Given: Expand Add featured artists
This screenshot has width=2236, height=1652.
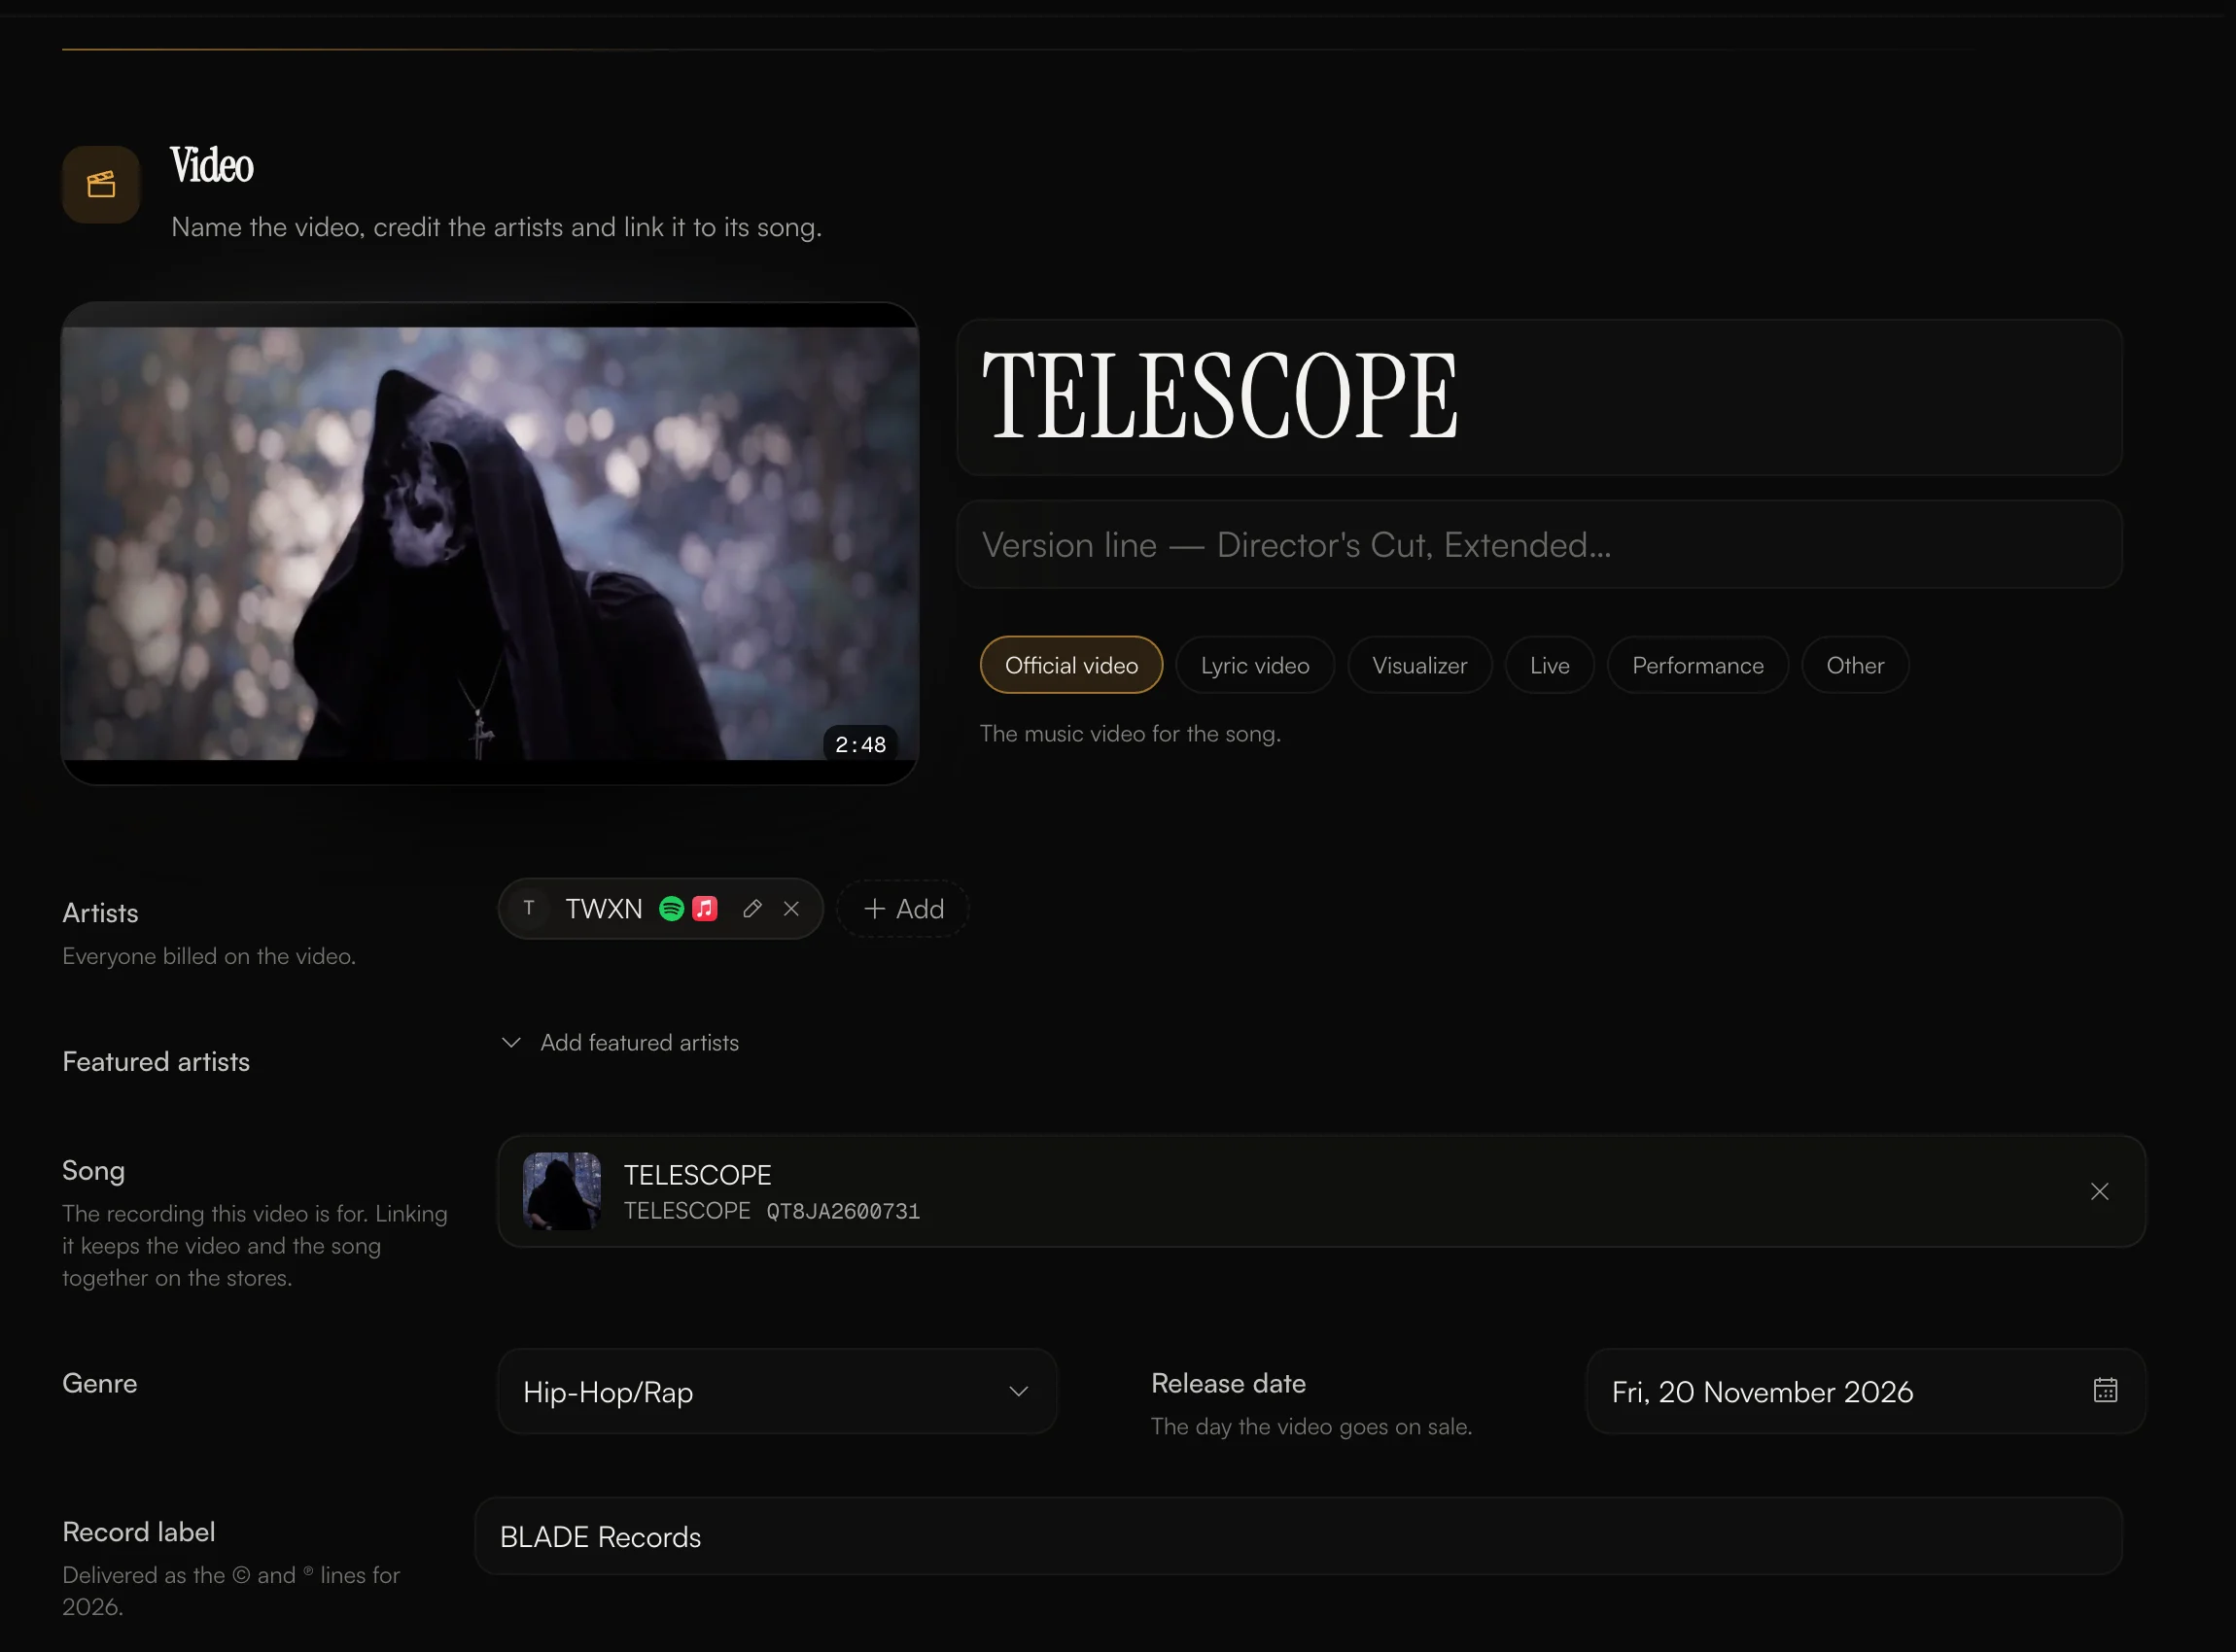Looking at the screenshot, I should tap(621, 1042).
